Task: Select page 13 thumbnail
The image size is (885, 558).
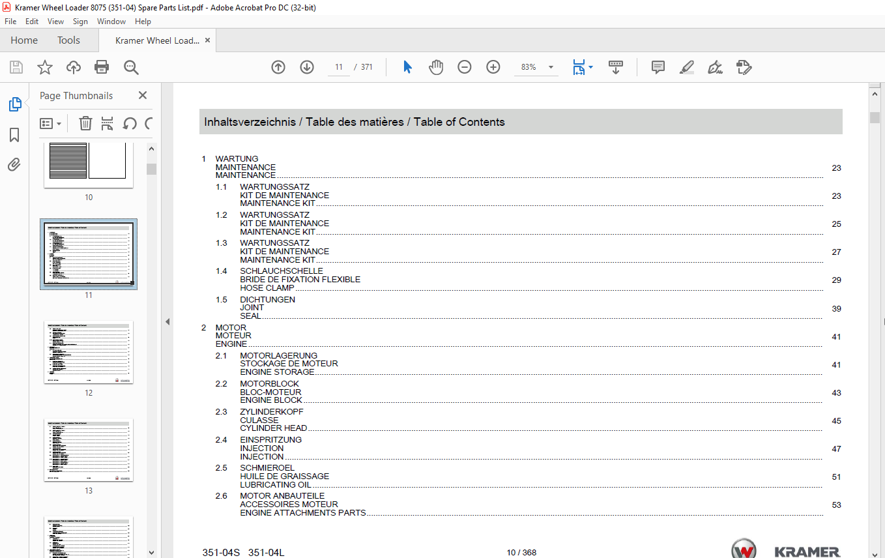Action: coord(89,450)
